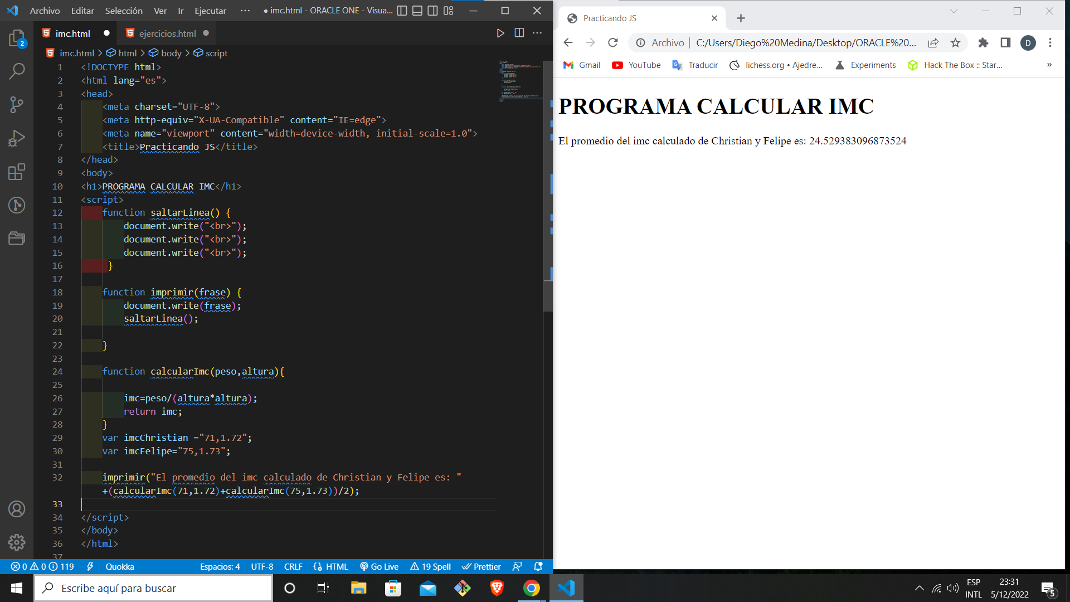Click the editor vertical scrollbar

click(x=548, y=187)
